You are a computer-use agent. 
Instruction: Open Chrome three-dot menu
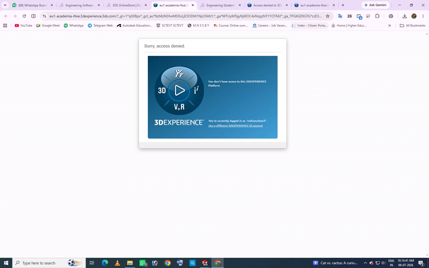coord(423,16)
